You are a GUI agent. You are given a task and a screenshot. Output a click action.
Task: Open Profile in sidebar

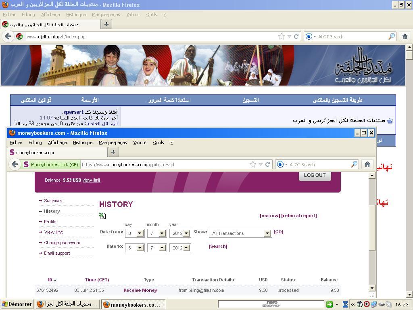pyautogui.click(x=50, y=222)
